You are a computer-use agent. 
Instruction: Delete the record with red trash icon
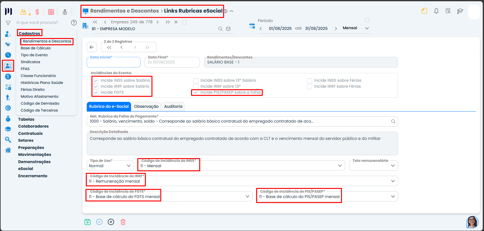[123, 222]
